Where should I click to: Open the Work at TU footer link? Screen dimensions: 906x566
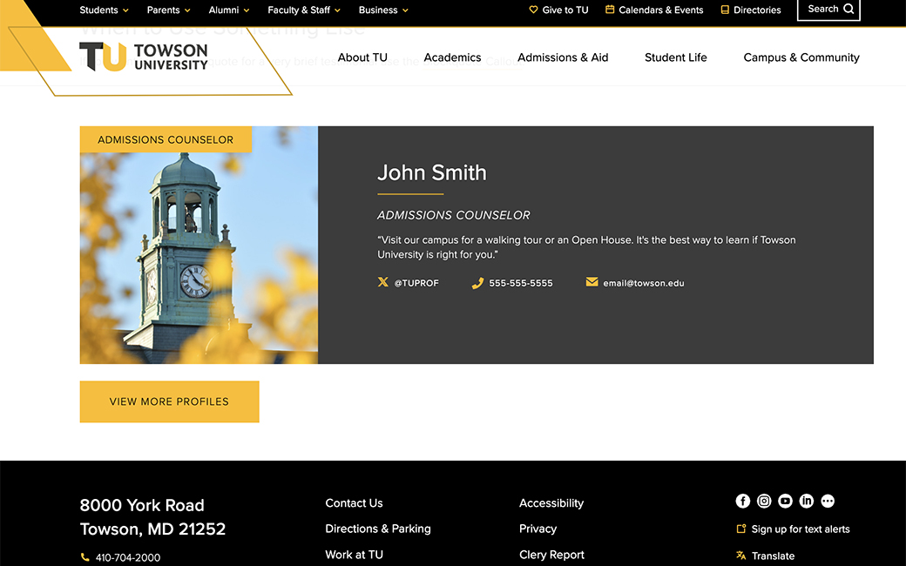[355, 555]
